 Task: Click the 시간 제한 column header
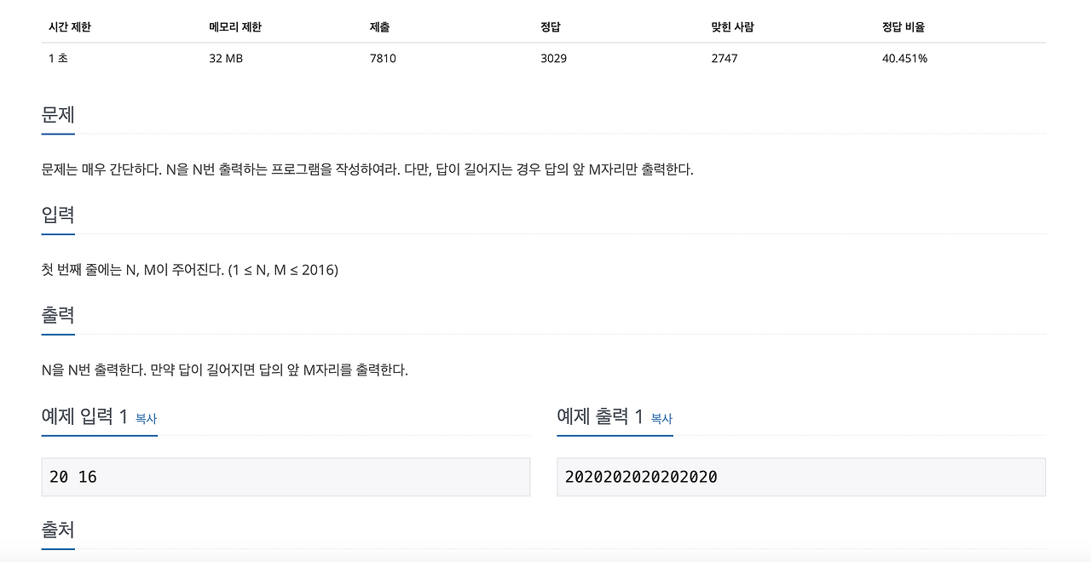pos(70,26)
